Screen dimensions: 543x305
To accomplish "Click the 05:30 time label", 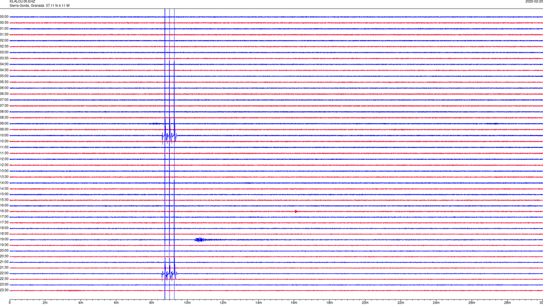I will tap(4, 82).
